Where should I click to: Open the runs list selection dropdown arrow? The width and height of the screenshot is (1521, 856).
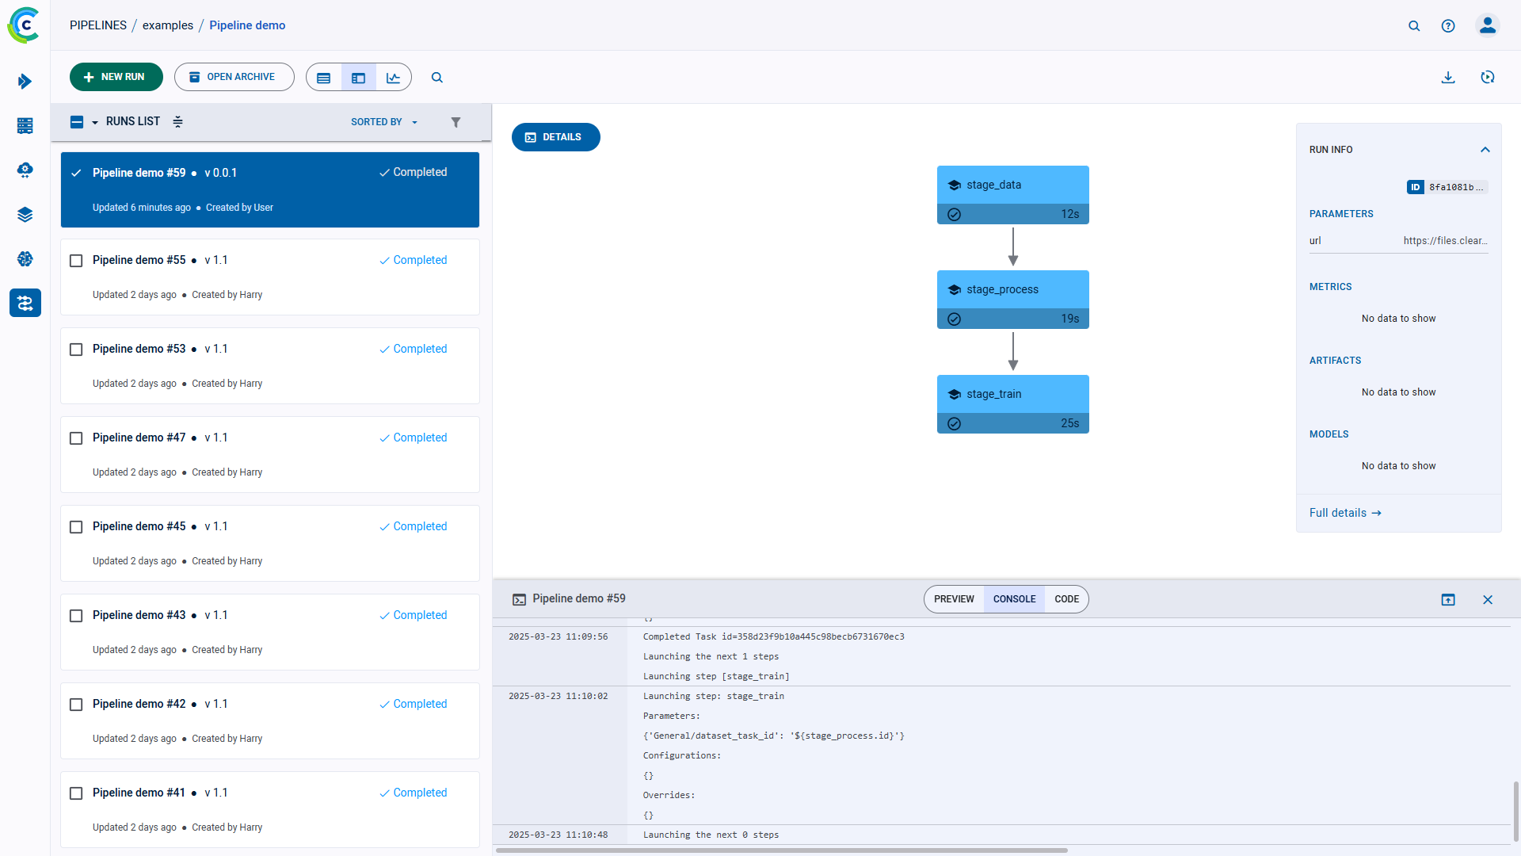pyautogui.click(x=94, y=121)
